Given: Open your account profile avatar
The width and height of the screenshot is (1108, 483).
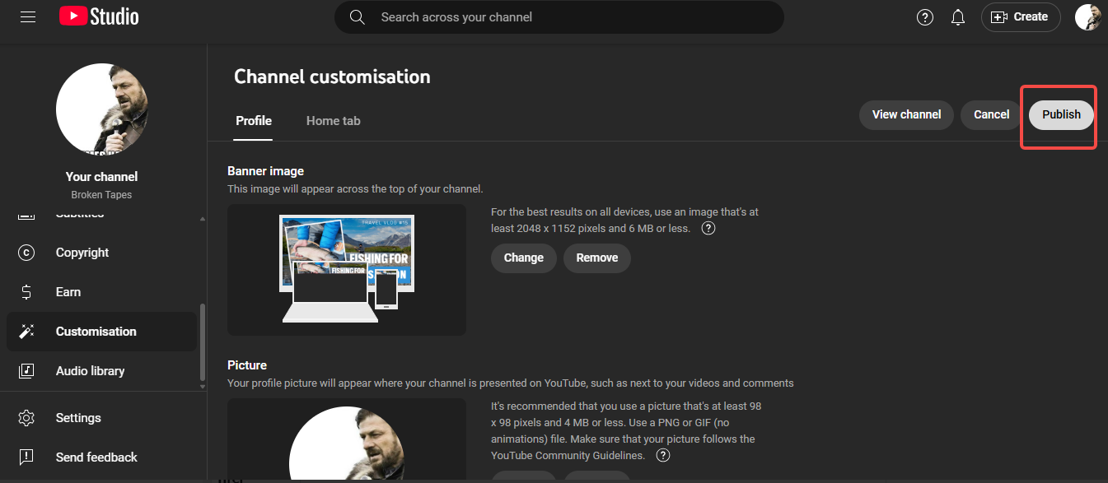Looking at the screenshot, I should [1088, 16].
